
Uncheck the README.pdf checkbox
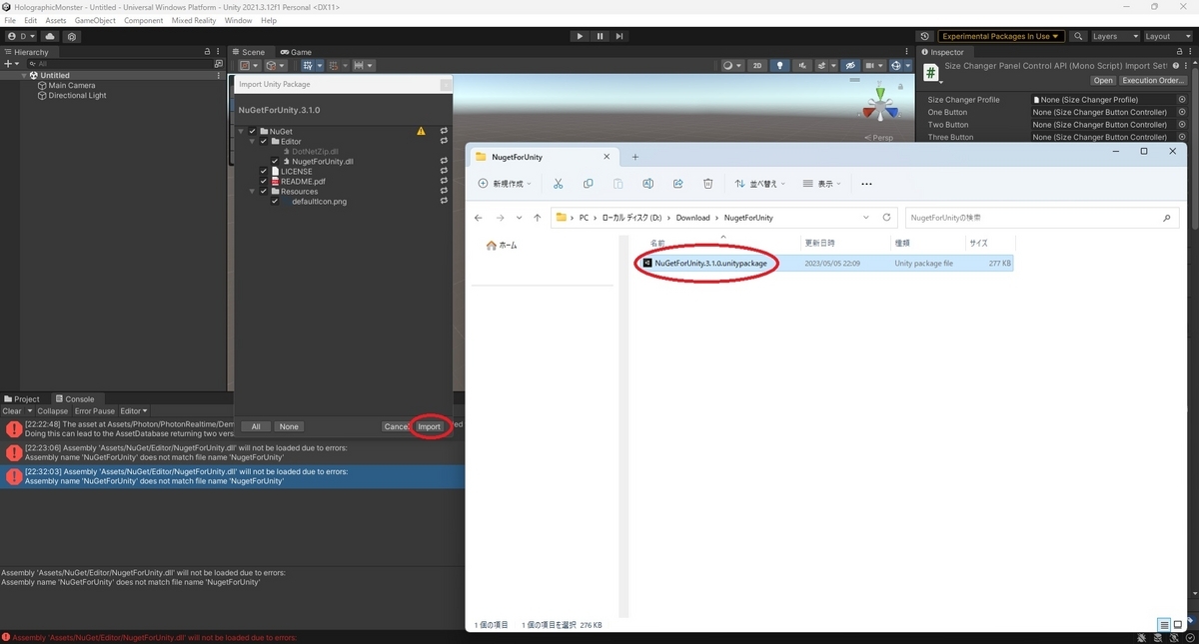pyautogui.click(x=264, y=181)
